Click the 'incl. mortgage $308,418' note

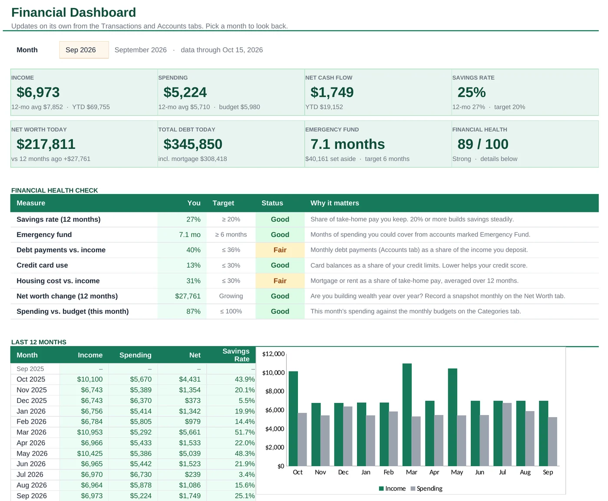(192, 159)
